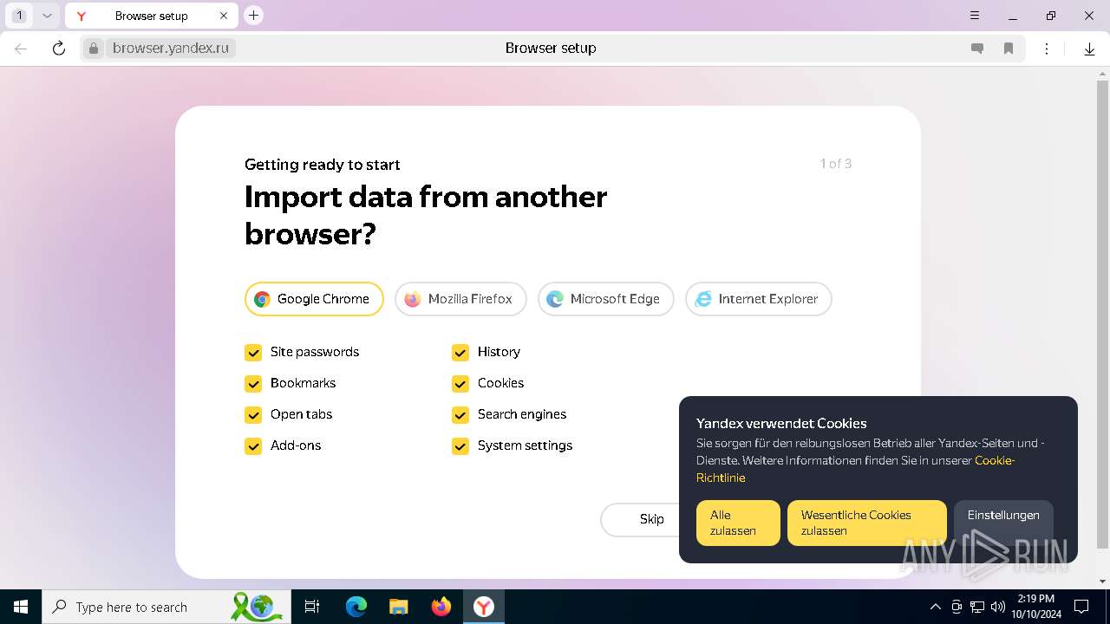Viewport: 1110px width, 624px height.
Task: Expand the tab list dropdown arrow
Action: click(x=47, y=16)
